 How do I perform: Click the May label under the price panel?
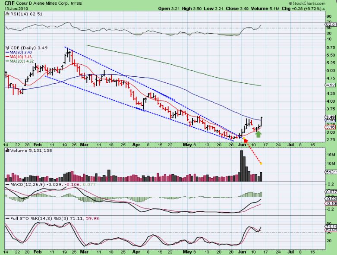coord(187,145)
